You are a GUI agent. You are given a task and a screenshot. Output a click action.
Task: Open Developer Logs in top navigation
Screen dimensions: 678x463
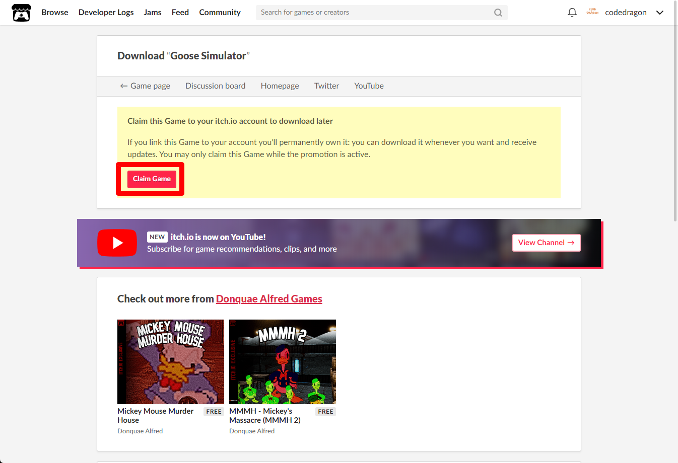click(x=106, y=13)
